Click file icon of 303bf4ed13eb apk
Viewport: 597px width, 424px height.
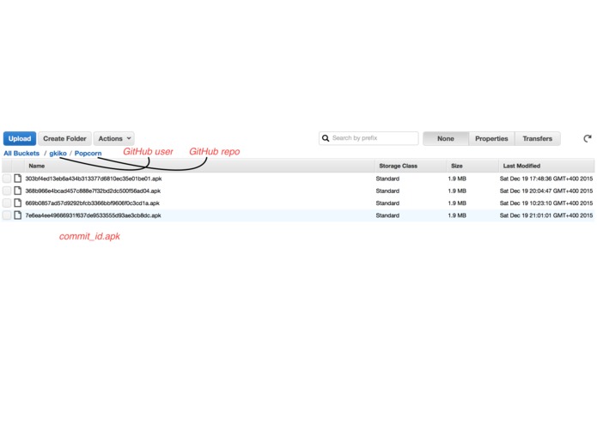point(17,179)
